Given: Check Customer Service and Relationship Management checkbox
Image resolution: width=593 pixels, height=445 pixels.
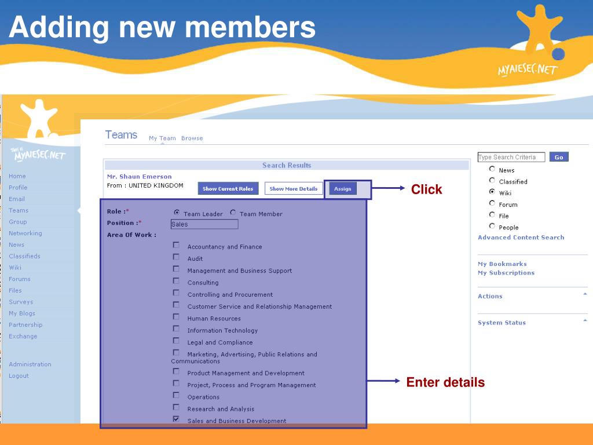Looking at the screenshot, I should coord(176,305).
